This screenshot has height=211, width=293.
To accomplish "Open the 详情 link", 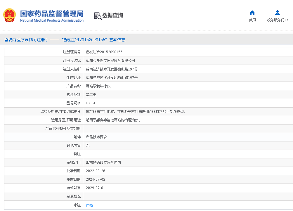I will (89, 205).
